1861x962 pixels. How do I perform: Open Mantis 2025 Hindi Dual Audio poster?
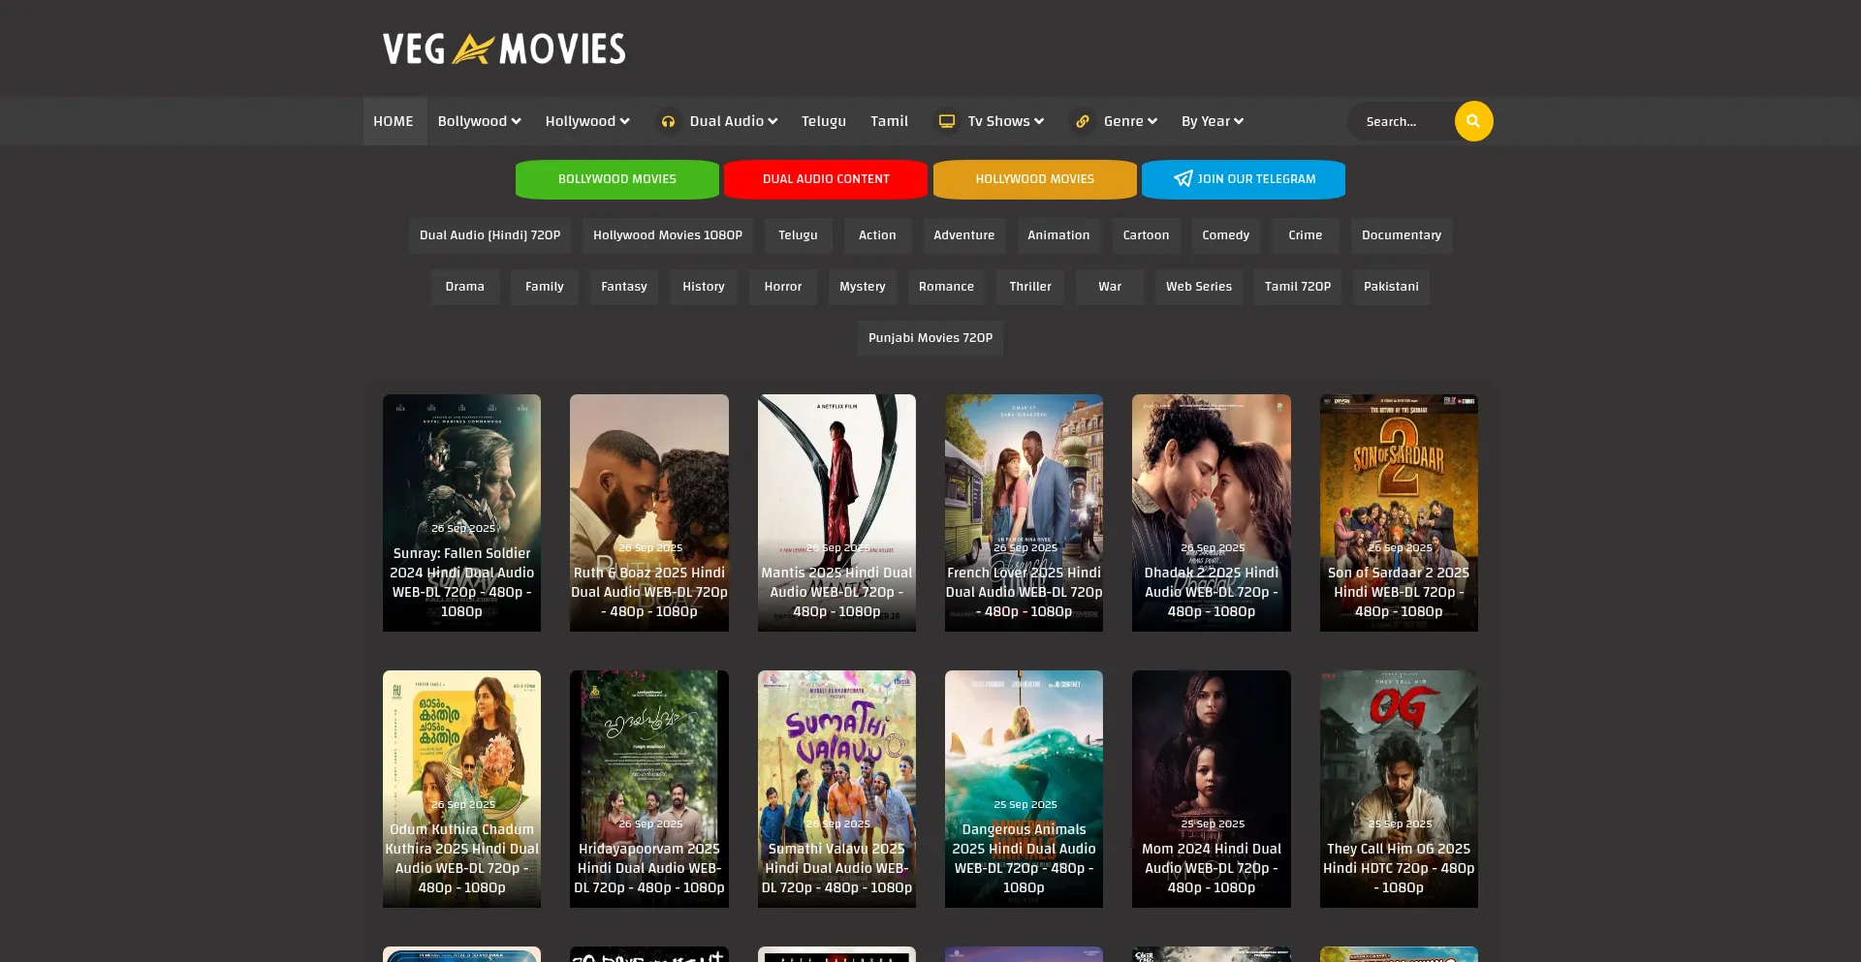[836, 512]
